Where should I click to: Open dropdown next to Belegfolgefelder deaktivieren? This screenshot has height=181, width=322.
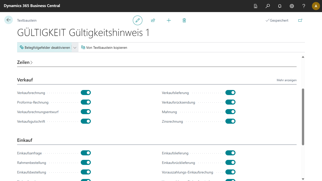[x=75, y=48]
